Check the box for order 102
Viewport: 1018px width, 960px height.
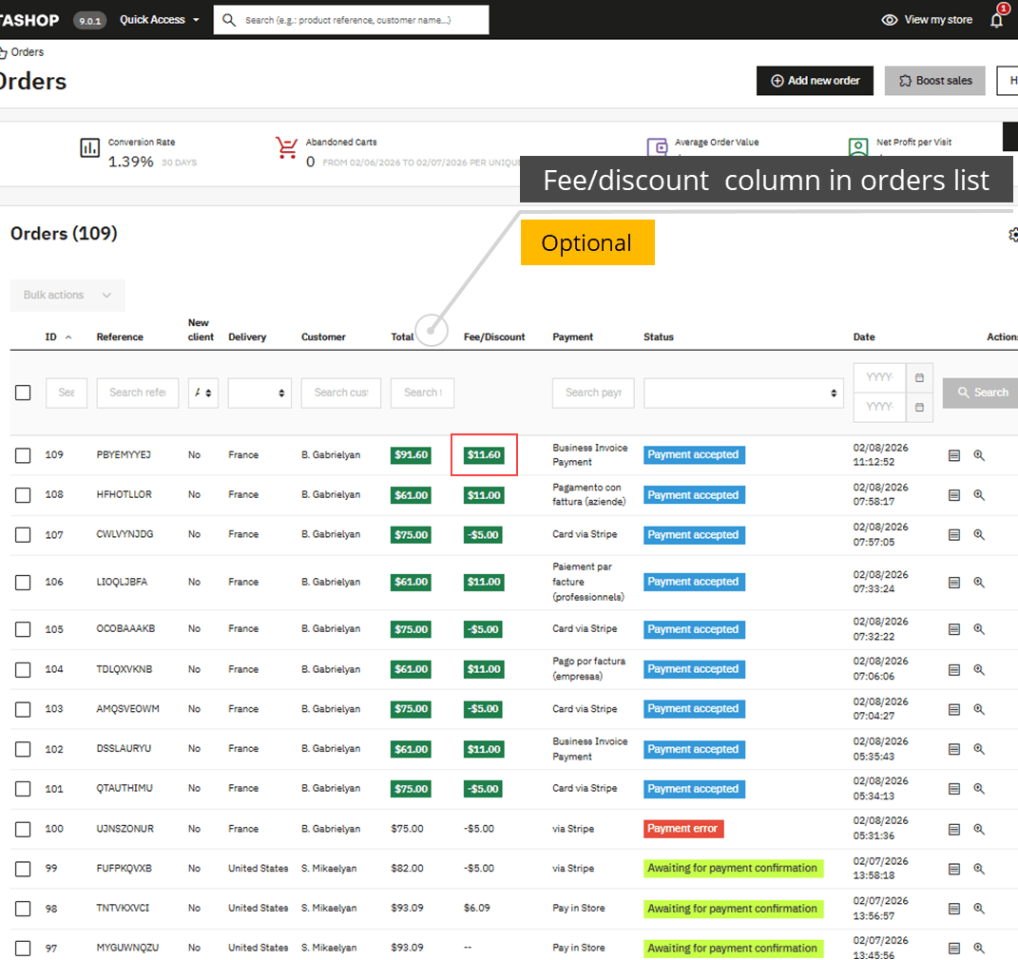[23, 749]
